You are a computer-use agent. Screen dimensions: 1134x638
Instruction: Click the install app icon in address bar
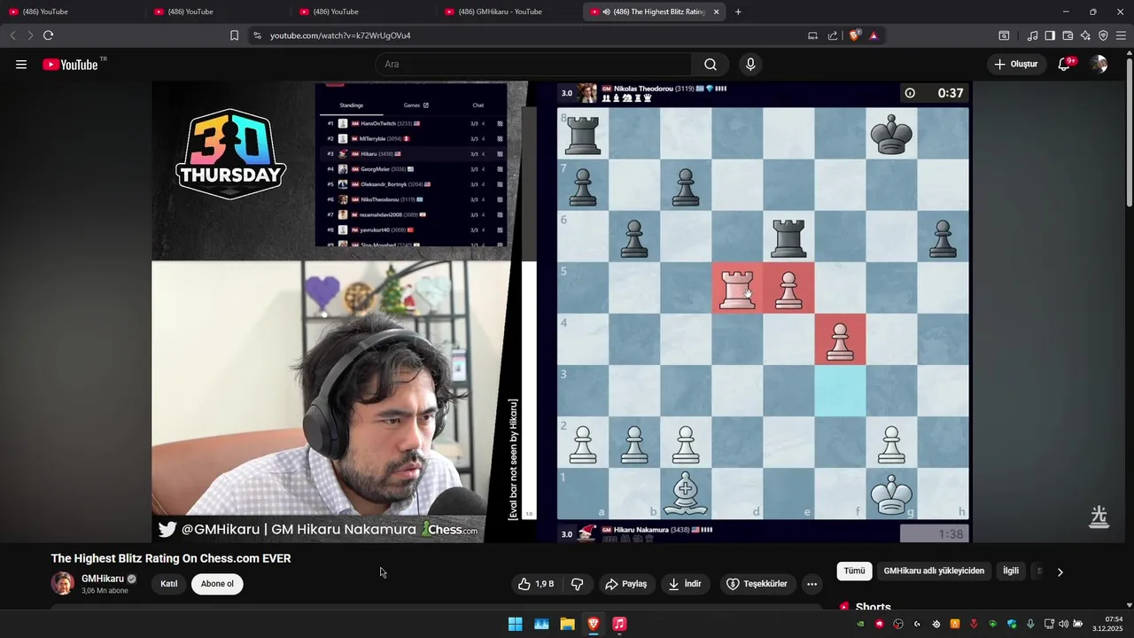point(812,35)
